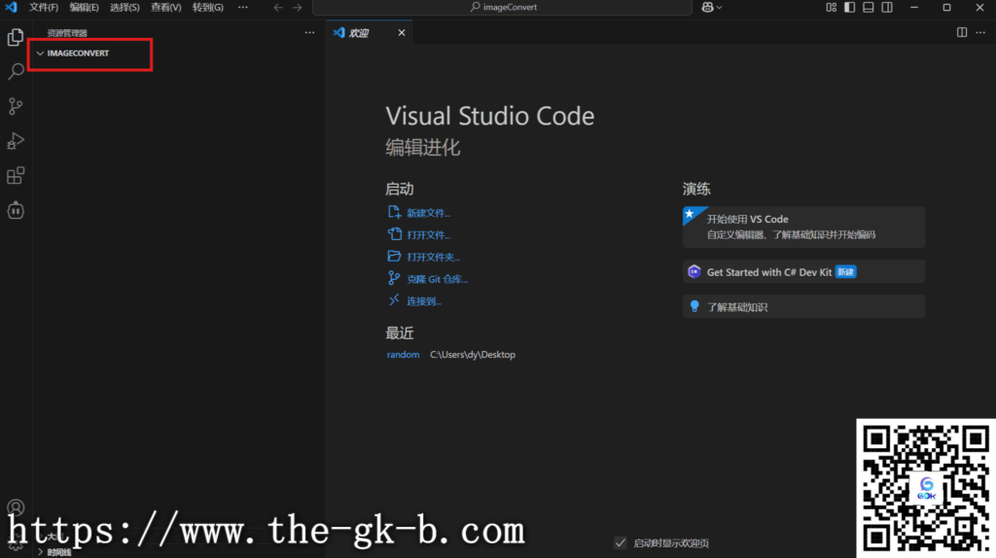Open Source Control view
Screen dimensions: 996x558
tap(16, 106)
